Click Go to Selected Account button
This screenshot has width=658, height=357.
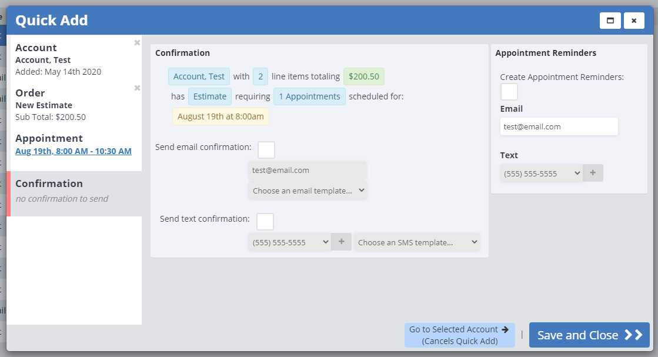[x=459, y=335]
